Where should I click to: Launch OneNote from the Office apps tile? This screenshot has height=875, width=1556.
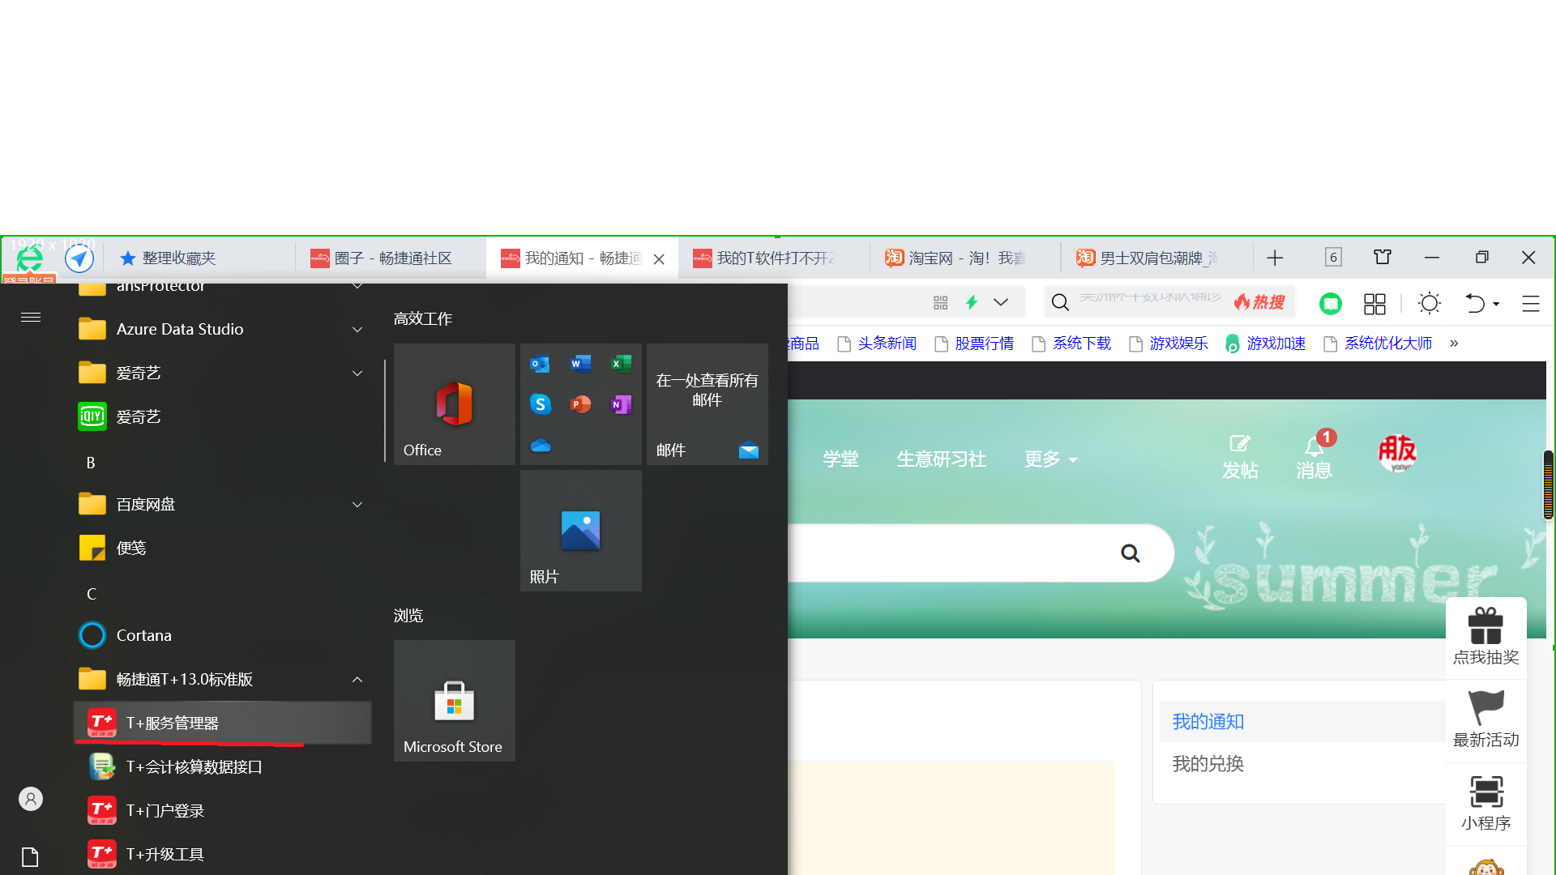point(621,404)
